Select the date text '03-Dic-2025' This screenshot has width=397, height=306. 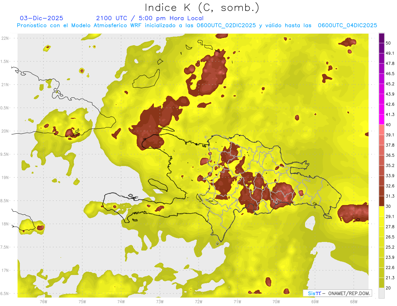pyautogui.click(x=42, y=18)
